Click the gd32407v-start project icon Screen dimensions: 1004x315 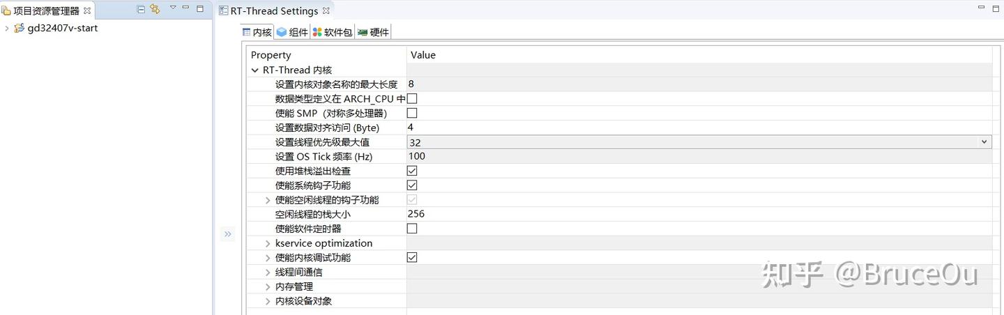tap(20, 28)
